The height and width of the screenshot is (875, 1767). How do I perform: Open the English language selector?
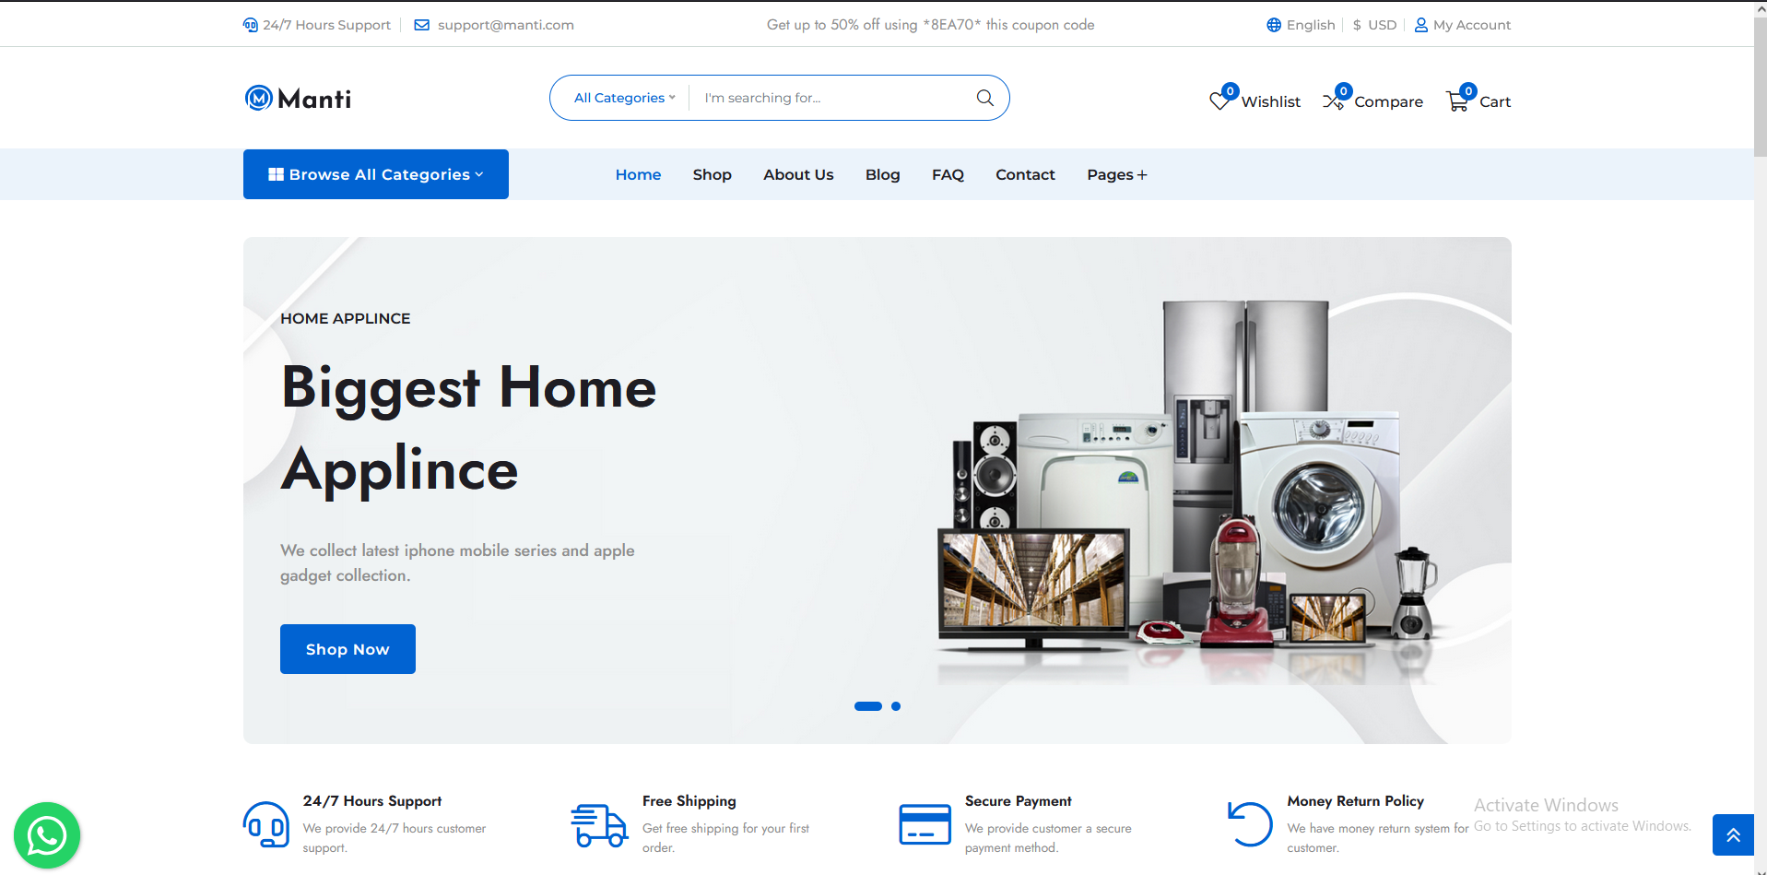[x=1301, y=25]
